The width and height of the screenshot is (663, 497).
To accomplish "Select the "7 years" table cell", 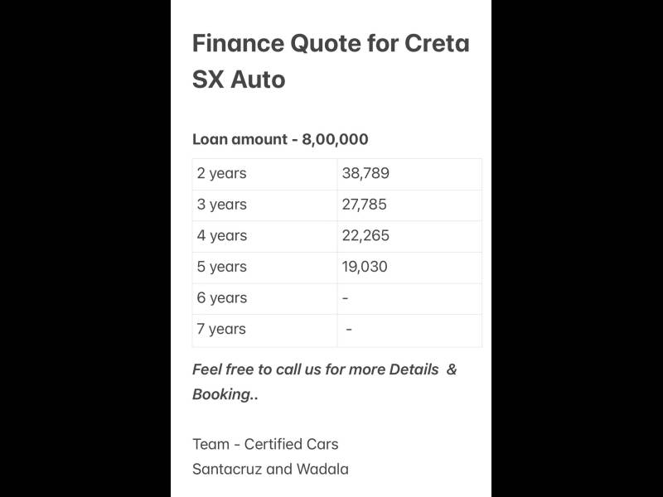I will pos(222,329).
